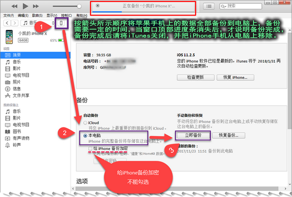This screenshot has height=197, width=292.
Task: Click the rewind previous track button
Action: point(14,6)
